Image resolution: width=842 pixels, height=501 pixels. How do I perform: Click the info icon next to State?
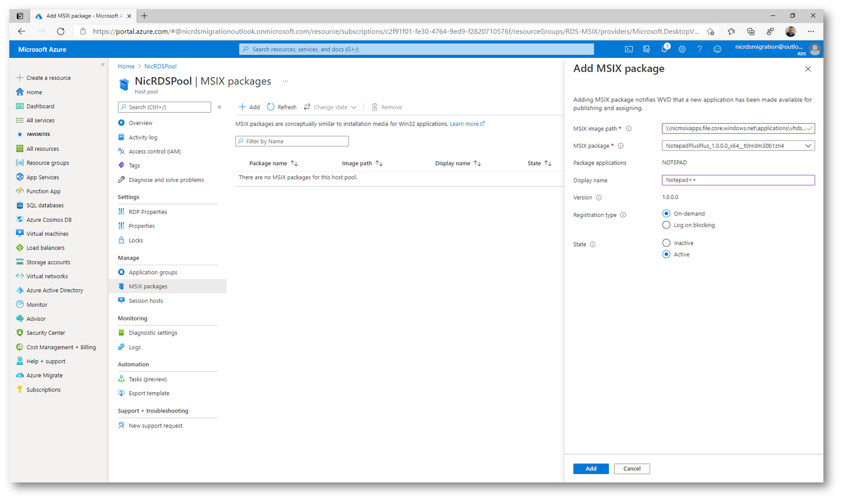tap(593, 244)
